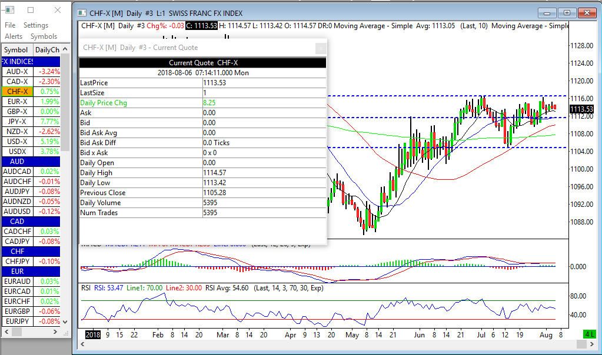Open the Symbols menu

[44, 36]
